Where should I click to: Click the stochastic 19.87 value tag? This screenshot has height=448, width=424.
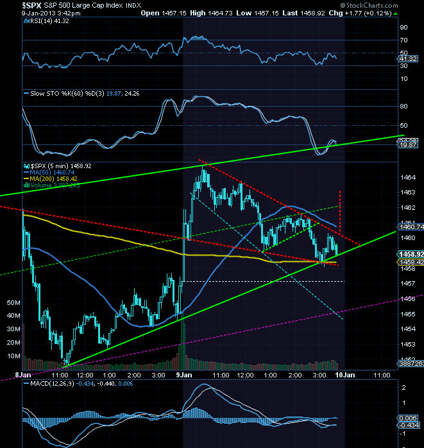point(408,145)
